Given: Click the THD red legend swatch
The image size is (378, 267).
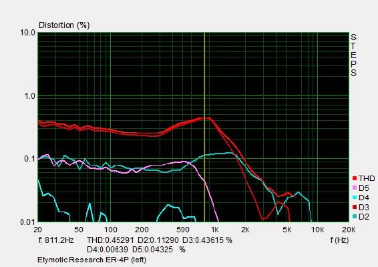Looking at the screenshot, I should (x=355, y=178).
